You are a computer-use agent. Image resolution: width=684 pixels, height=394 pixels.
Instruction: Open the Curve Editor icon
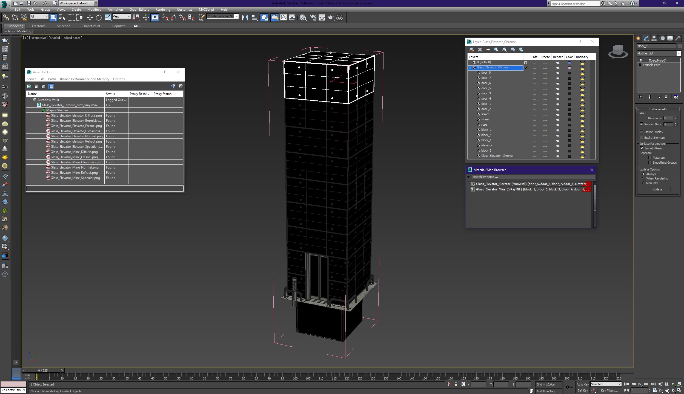pos(284,18)
